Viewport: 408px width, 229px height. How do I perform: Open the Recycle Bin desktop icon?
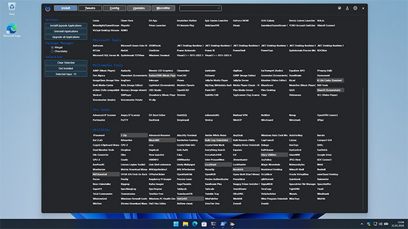pos(12,9)
